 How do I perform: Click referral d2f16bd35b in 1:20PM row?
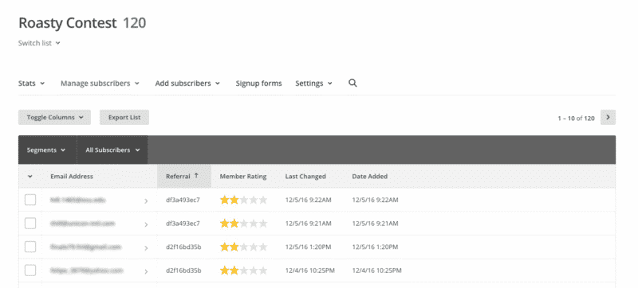pos(183,247)
